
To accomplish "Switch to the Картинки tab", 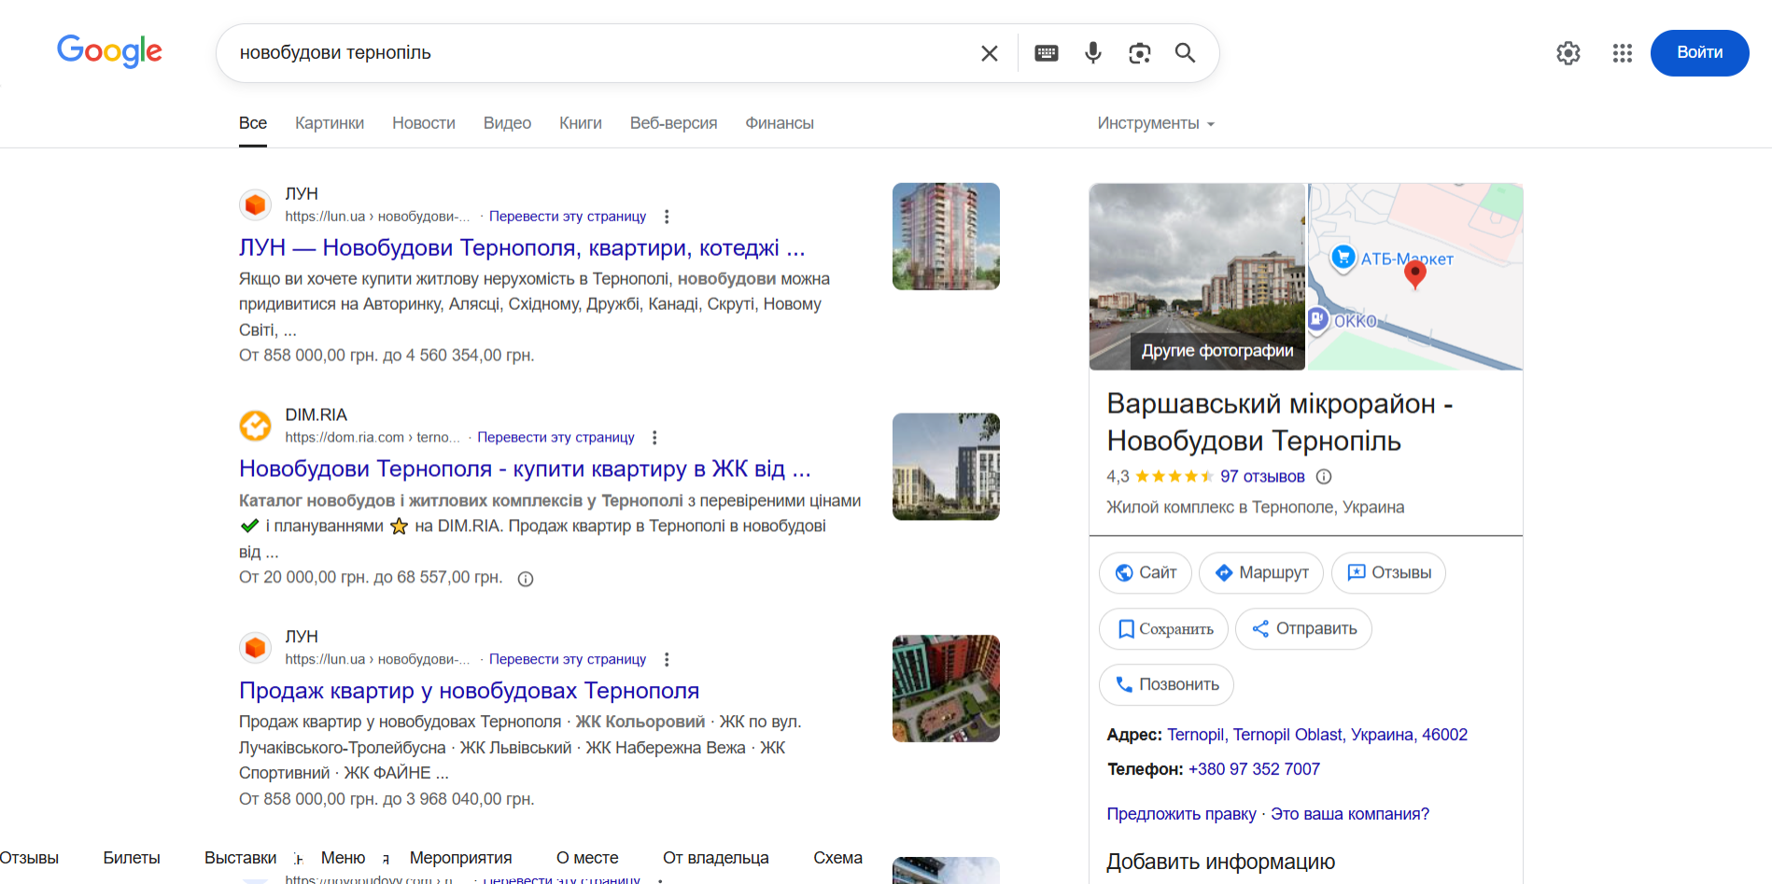I will (330, 123).
